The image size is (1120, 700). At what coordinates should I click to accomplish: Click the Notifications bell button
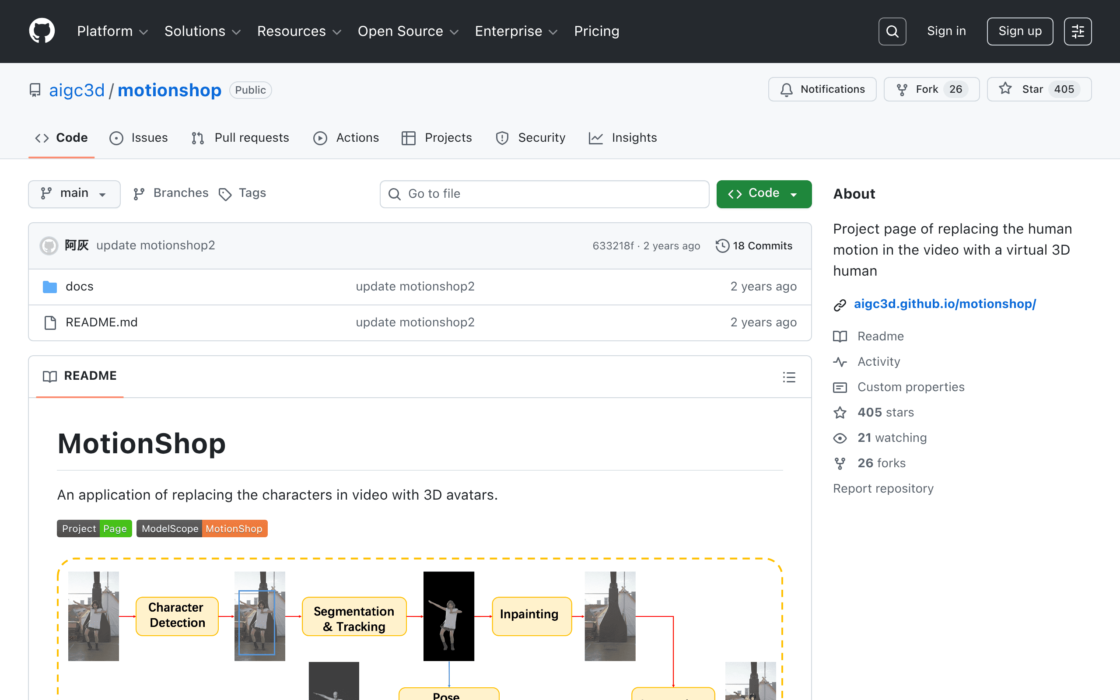822,89
